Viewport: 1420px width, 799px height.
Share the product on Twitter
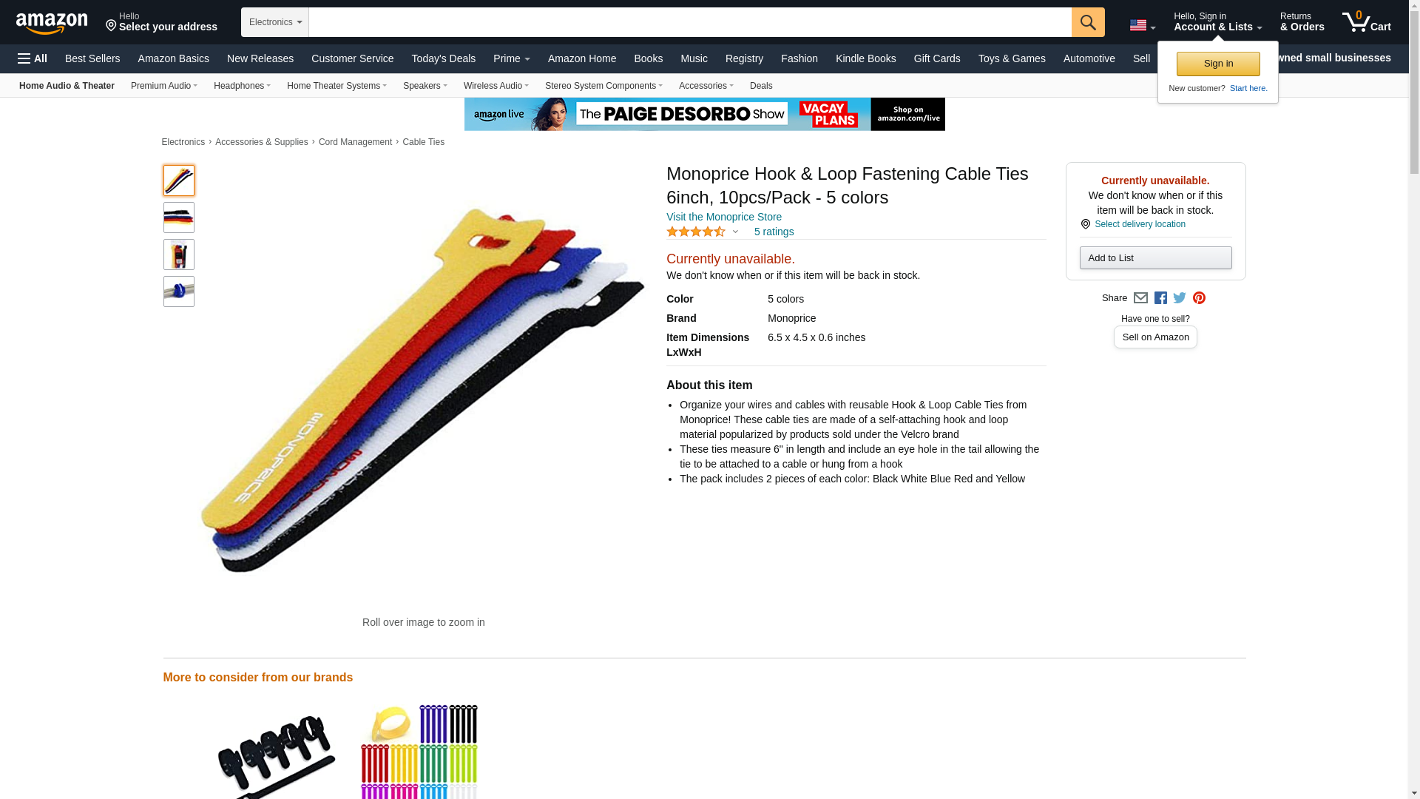tap(1180, 298)
